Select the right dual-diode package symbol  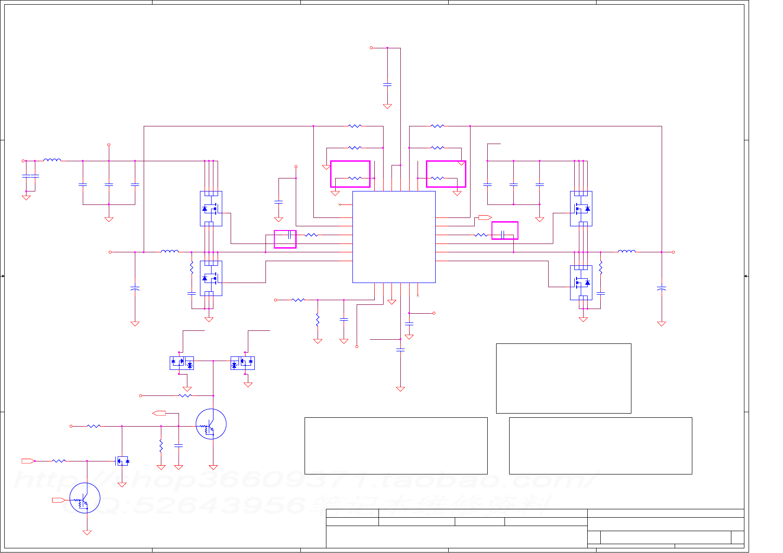tap(243, 363)
